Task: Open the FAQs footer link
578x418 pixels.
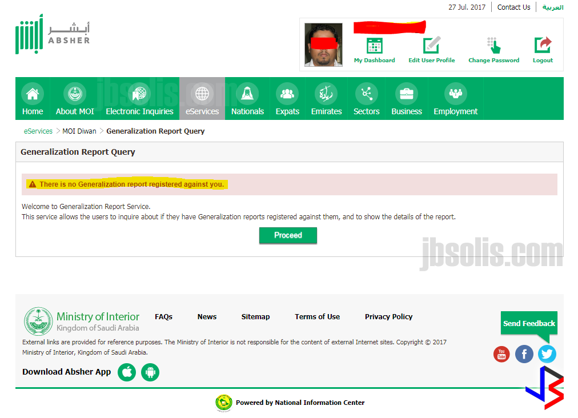Action: tap(163, 316)
